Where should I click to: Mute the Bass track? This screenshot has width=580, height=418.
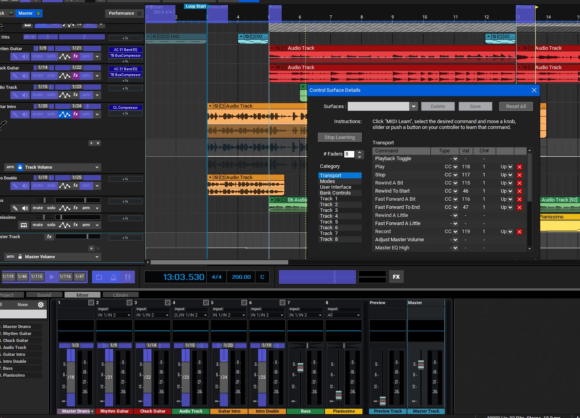coord(38,208)
